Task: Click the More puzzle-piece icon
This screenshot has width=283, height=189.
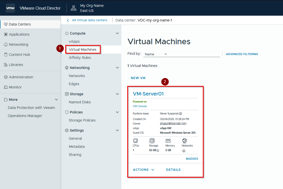Action: coord(6,100)
